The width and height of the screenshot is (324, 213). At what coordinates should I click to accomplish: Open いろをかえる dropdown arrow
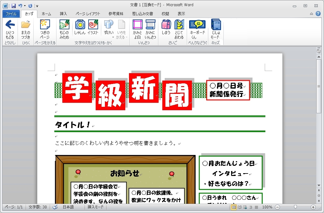[x=127, y=37]
